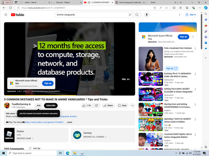Go to the YouTube home logo
Screen dimensions: 209x156
pyautogui.click(x=18, y=15)
